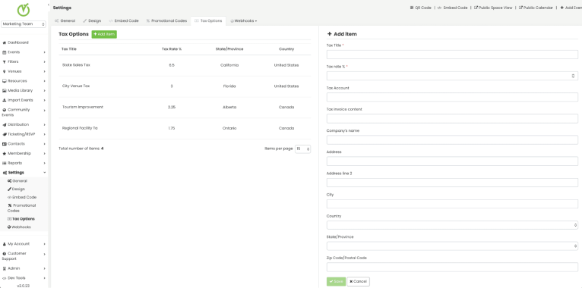Open Reports in sidebar
Image resolution: width=582 pixels, height=288 pixels.
[x=24, y=163]
